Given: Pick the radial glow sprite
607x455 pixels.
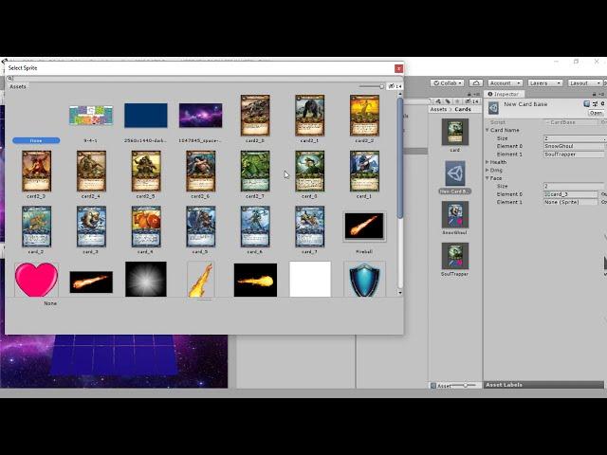Looking at the screenshot, I should pos(146,279).
